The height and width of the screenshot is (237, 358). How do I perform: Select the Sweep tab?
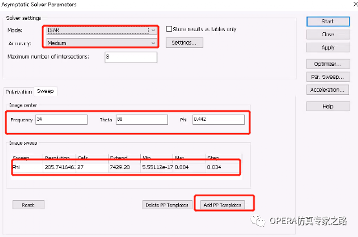coord(45,91)
